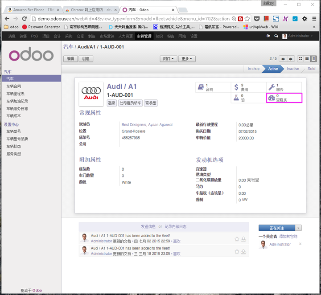
Task: Open Password Generator bookmark
Action: [x=41, y=27]
